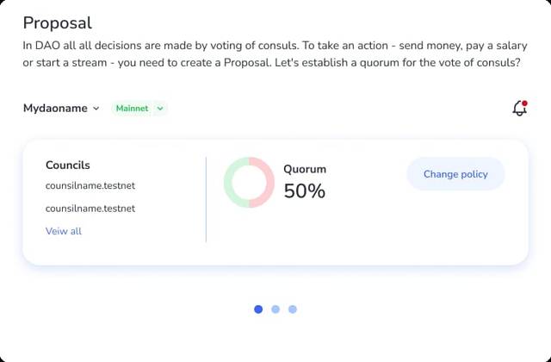Open the Veiw all councils link
551x362 pixels.
pyautogui.click(x=64, y=231)
